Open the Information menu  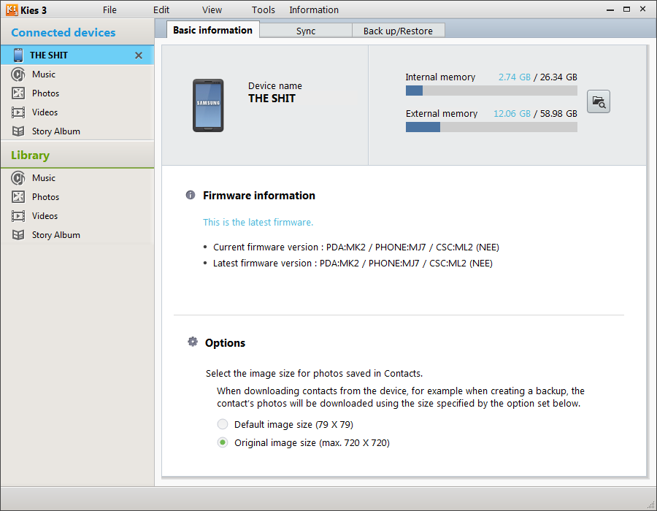point(314,9)
